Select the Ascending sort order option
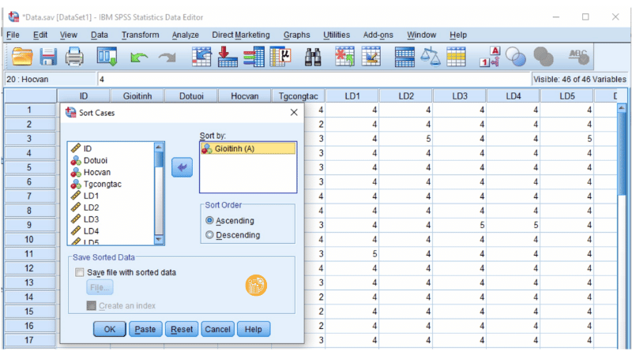 209,221
